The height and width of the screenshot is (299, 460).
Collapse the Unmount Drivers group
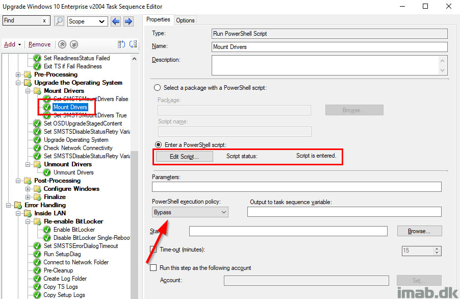28,164
